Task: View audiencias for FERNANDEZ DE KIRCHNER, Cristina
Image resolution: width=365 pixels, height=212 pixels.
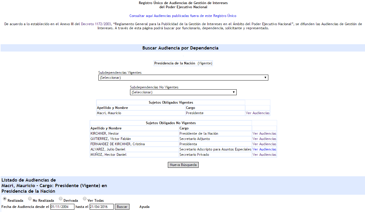Action: pos(264,144)
